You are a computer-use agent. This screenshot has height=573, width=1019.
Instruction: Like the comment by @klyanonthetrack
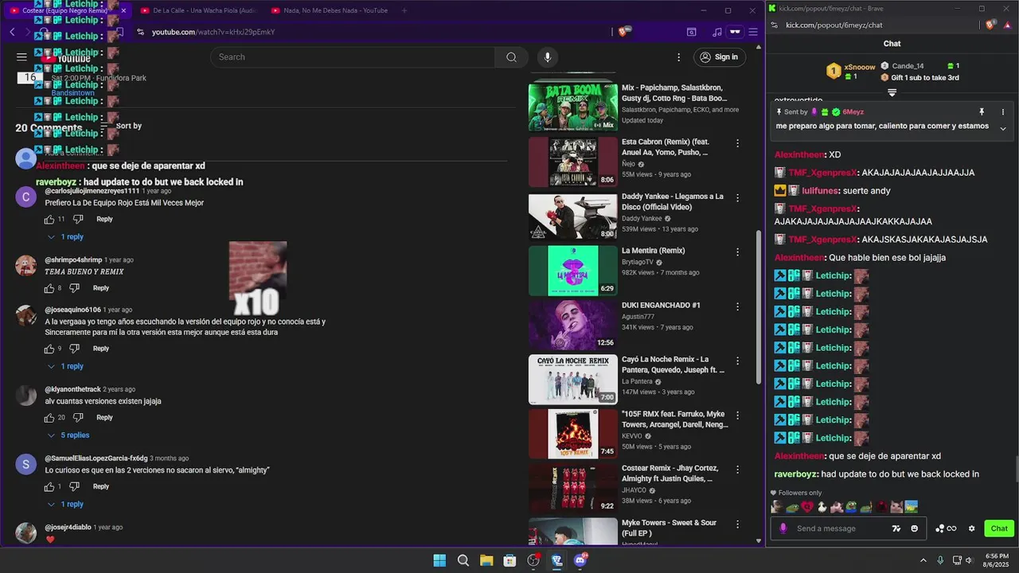click(x=49, y=418)
